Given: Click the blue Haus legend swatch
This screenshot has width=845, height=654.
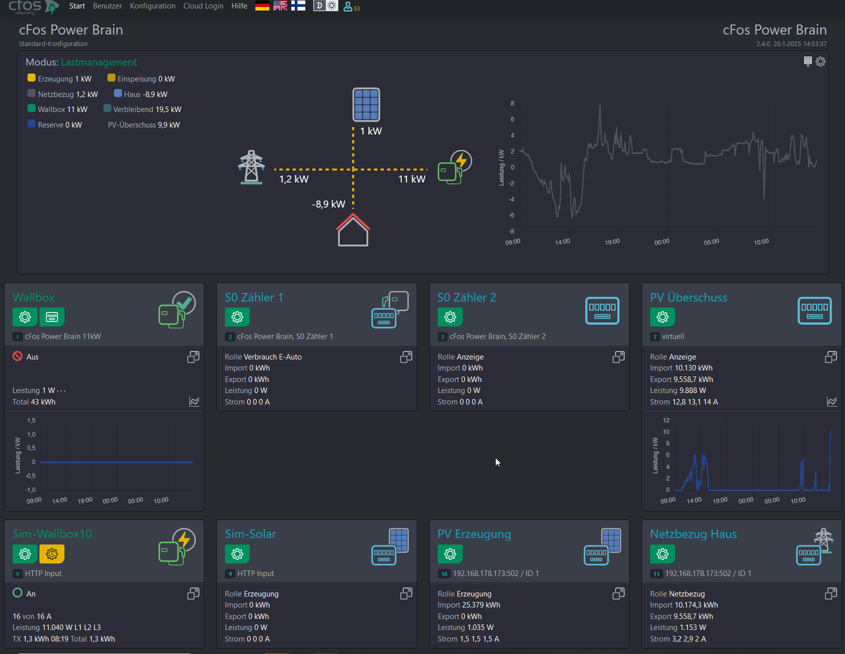Looking at the screenshot, I should [x=118, y=93].
